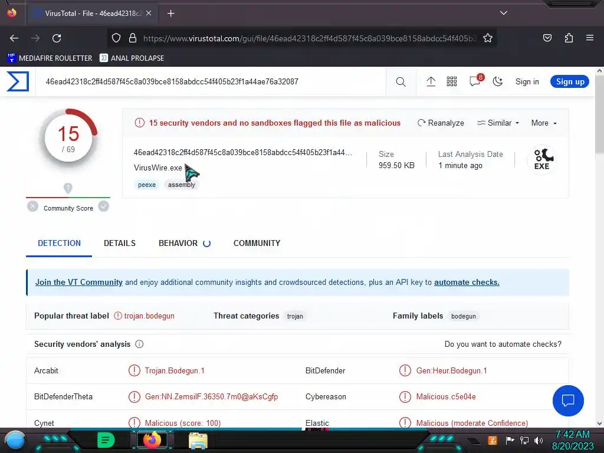The width and height of the screenshot is (604, 453).
Task: Click Trojan.Bodegun.1 Arcabit result
Action: point(175,370)
